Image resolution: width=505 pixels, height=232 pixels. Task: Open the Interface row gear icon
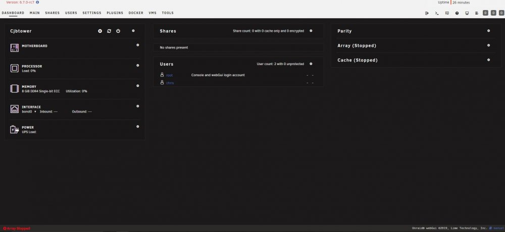coord(138,106)
